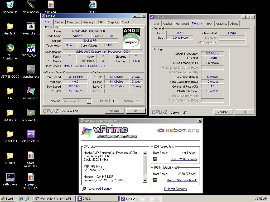Viewport: 270px width, 202px height.
Task: Open Graphics tab in left CPU-Z window
Action: 113,22
